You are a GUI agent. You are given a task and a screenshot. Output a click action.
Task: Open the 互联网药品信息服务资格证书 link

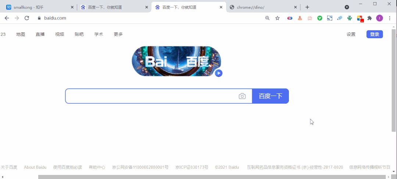pyautogui.click(x=295, y=167)
